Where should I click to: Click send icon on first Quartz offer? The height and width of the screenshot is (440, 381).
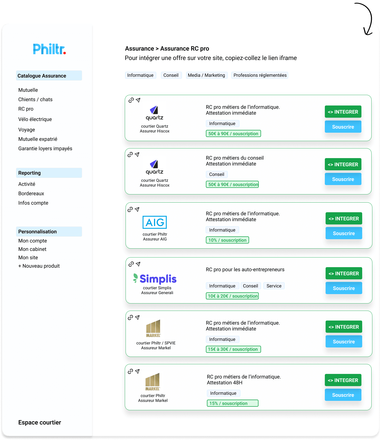point(138,100)
